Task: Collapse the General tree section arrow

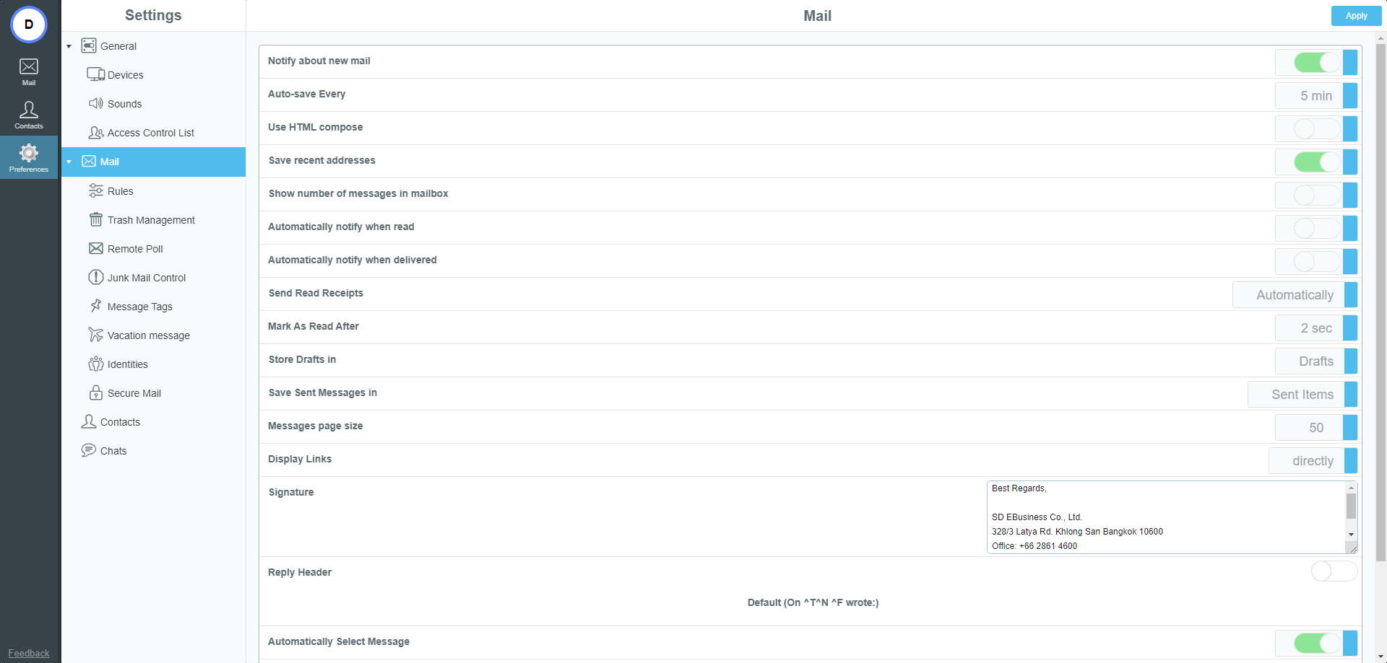Action: coord(69,46)
